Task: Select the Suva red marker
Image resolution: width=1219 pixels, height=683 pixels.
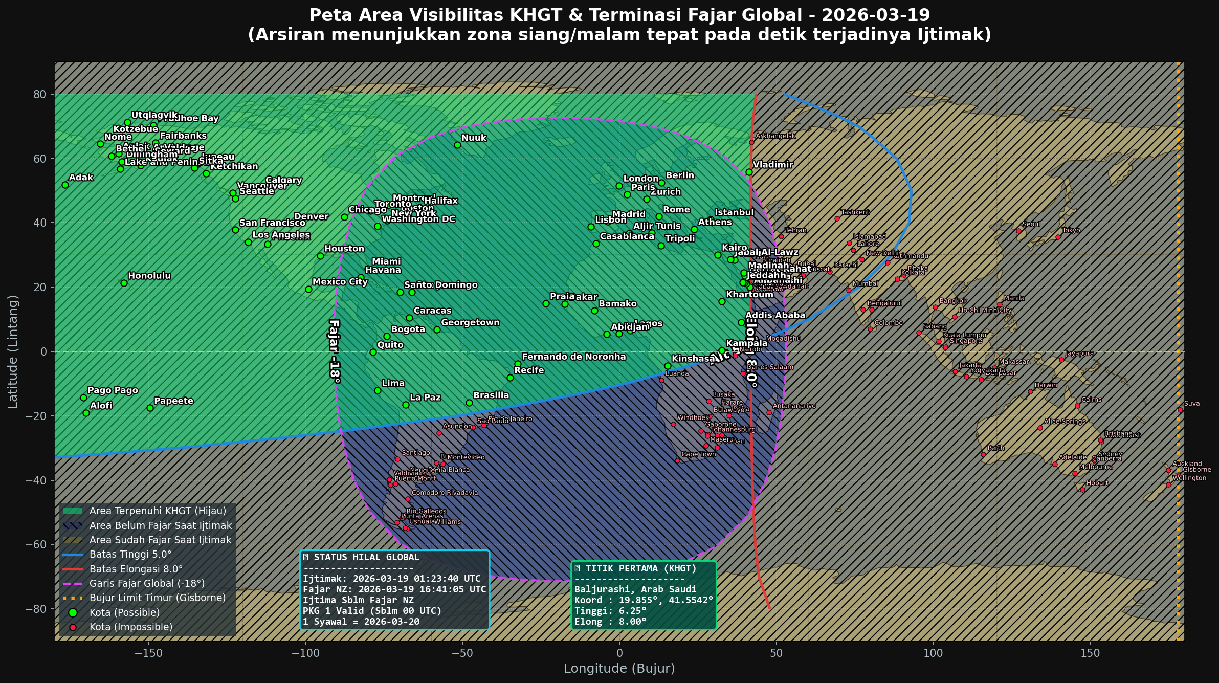Action: click(1180, 410)
